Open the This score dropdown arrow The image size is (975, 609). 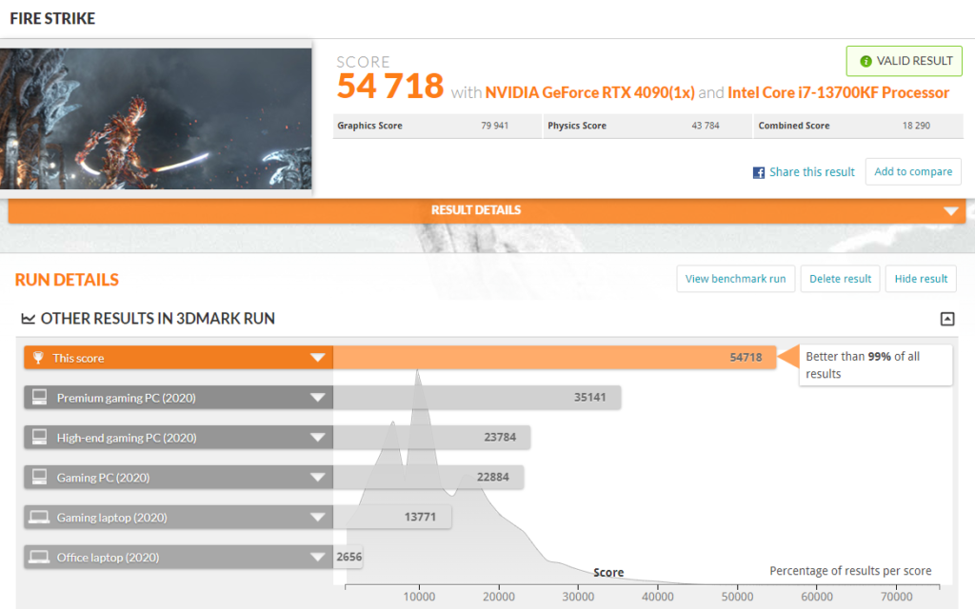(x=318, y=358)
